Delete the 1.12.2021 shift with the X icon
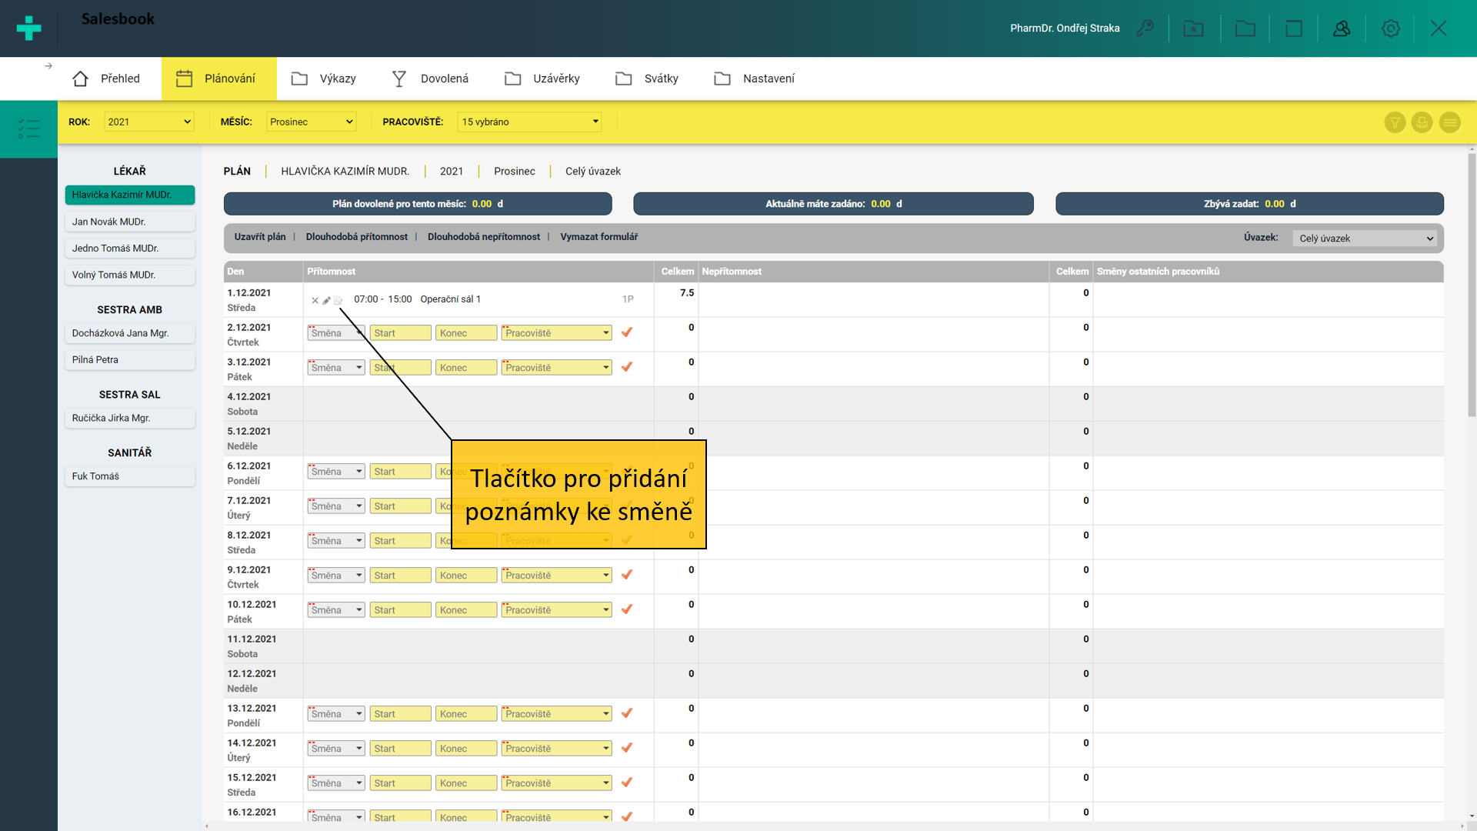 point(315,300)
